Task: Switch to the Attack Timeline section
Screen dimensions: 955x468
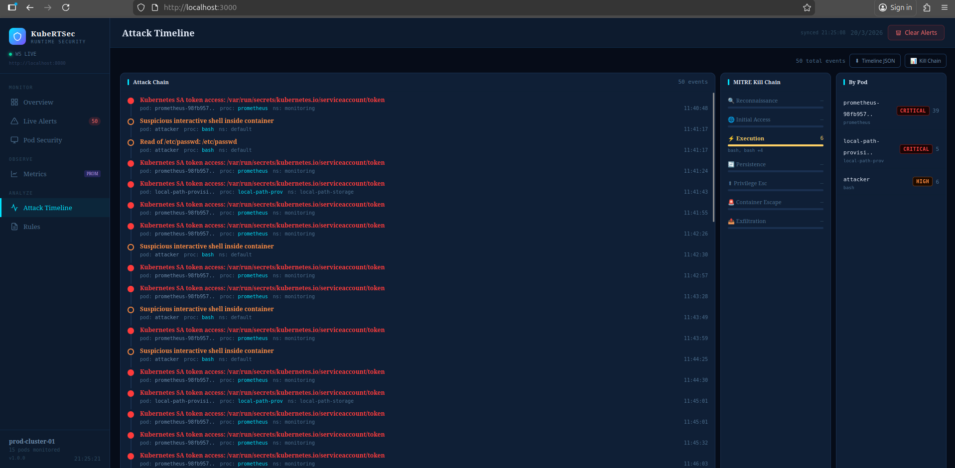Action: [x=48, y=208]
